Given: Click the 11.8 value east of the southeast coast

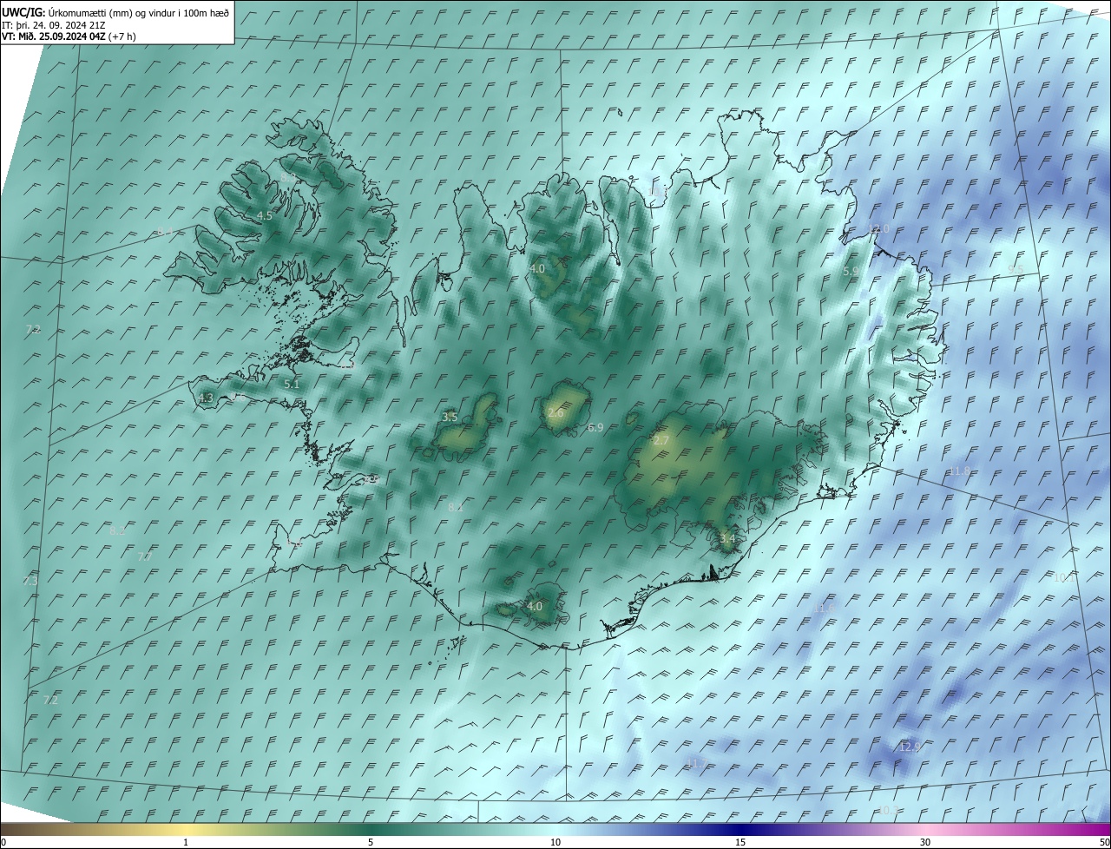Looking at the screenshot, I should click(x=959, y=471).
